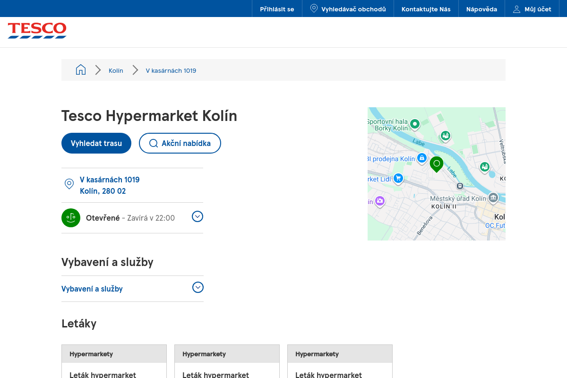Open Kontaktujte Nás menu item
The height and width of the screenshot is (378, 567).
426,9
